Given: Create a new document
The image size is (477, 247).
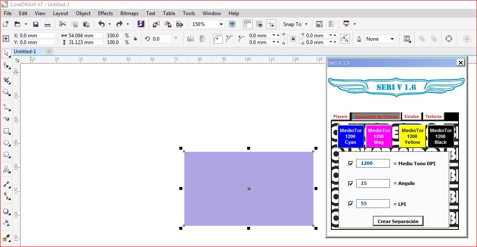Looking at the screenshot, I should (5, 24).
